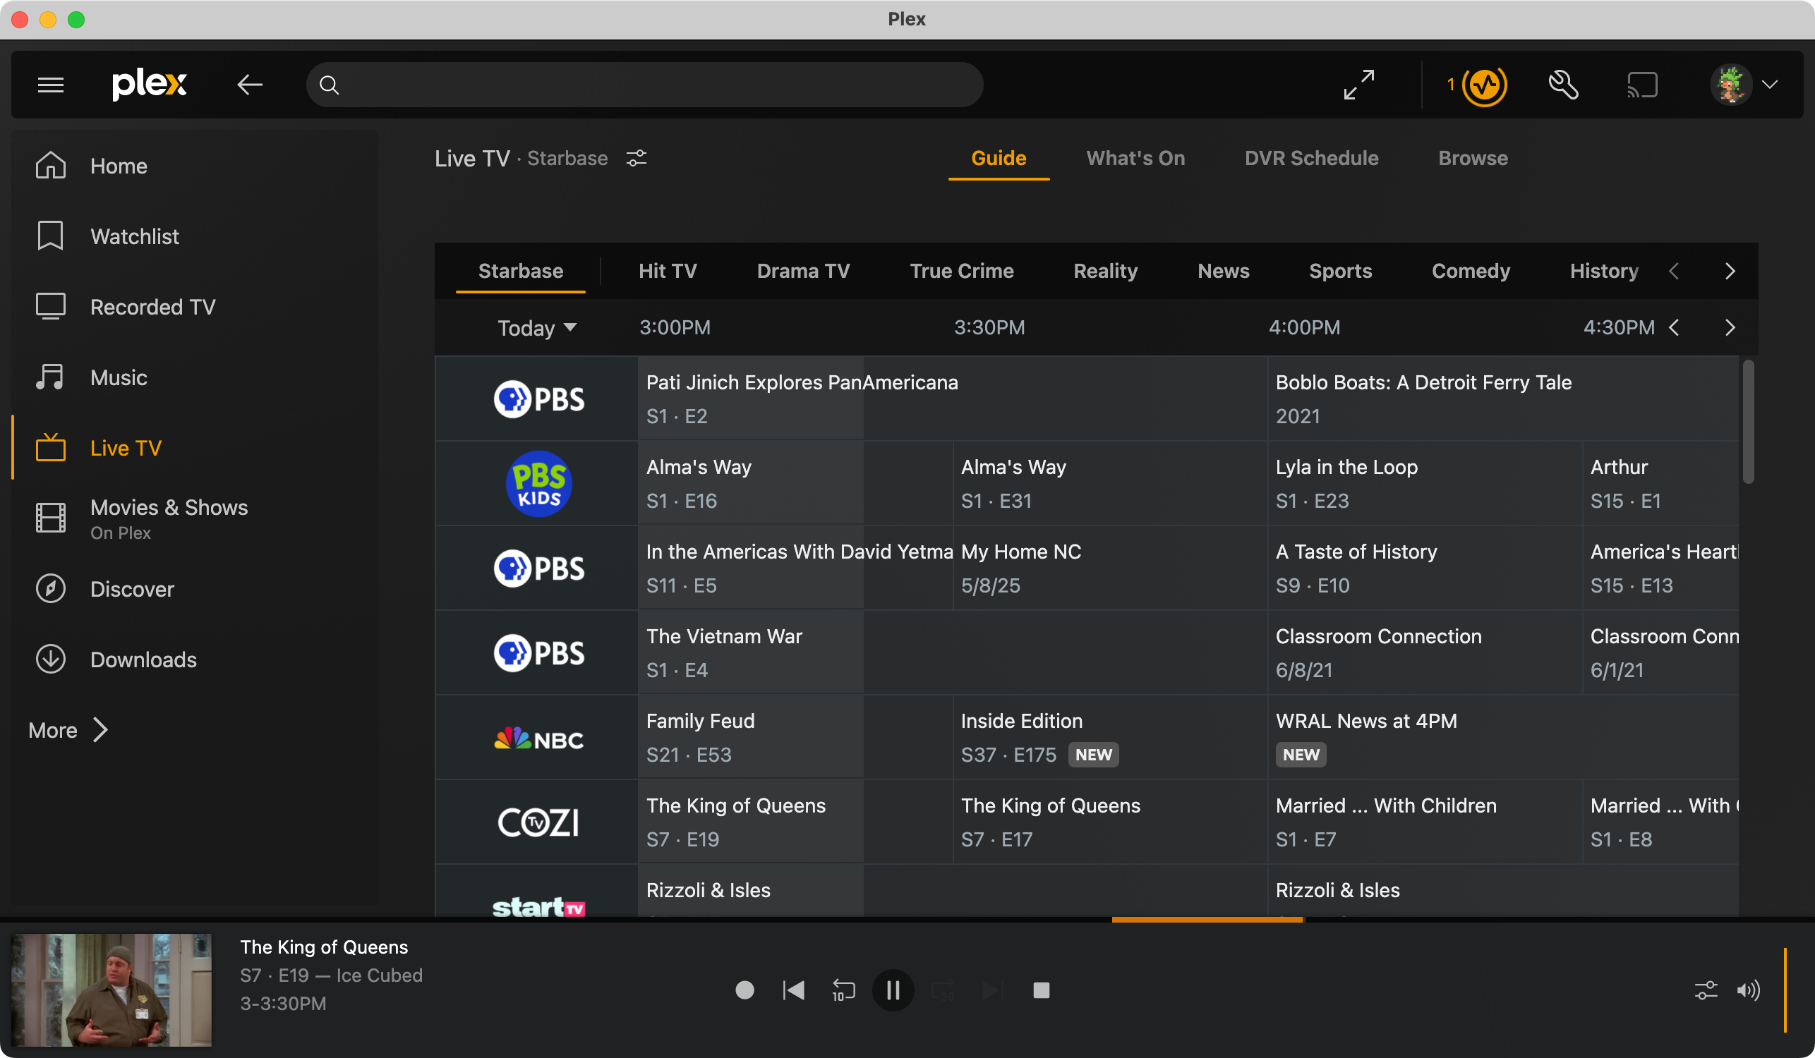
Task: Select the Reality category
Action: (x=1106, y=272)
